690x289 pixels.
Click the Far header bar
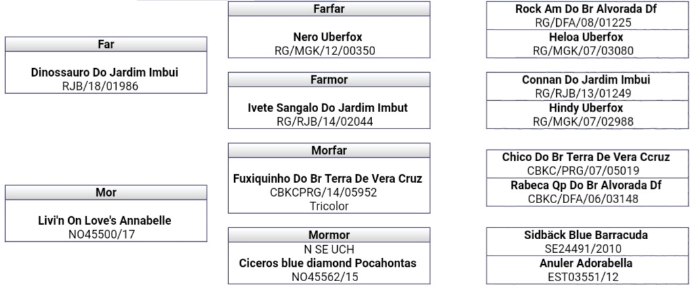click(106, 44)
